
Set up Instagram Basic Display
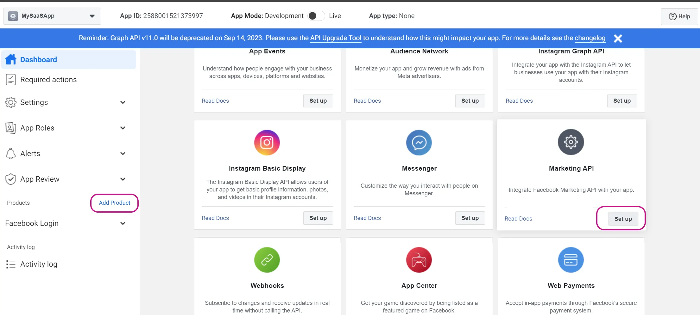tap(318, 218)
